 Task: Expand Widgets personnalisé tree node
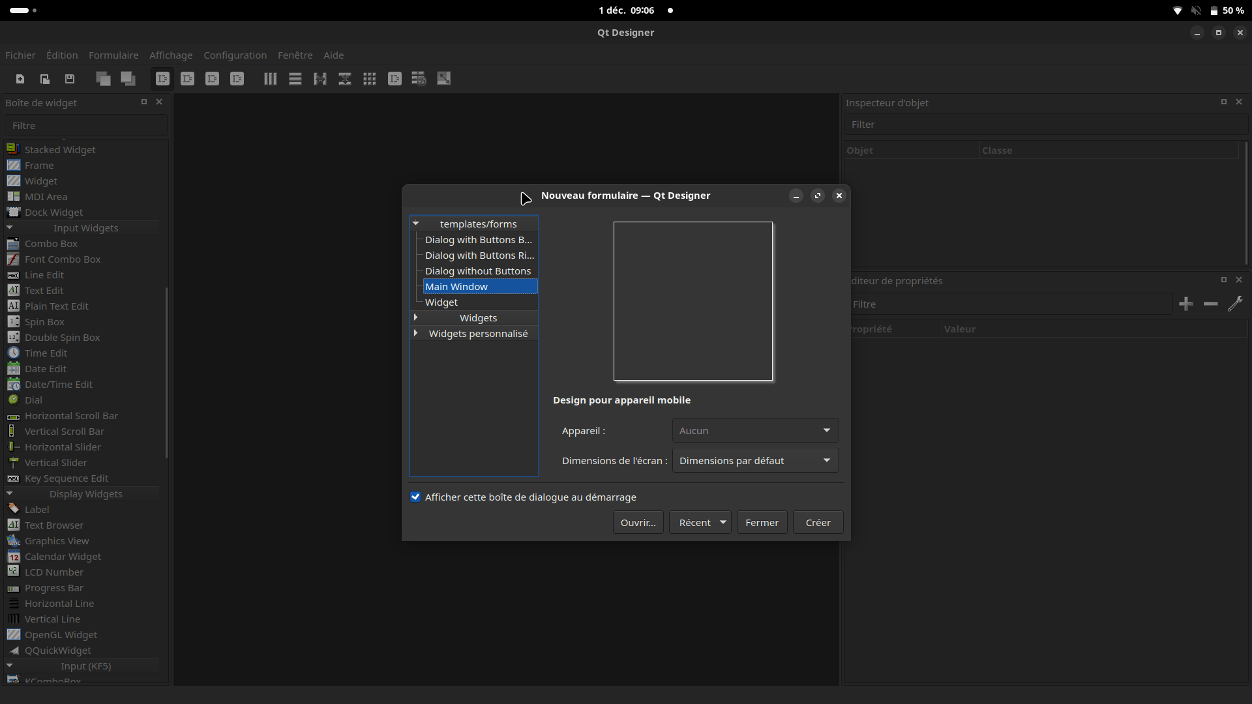point(416,333)
